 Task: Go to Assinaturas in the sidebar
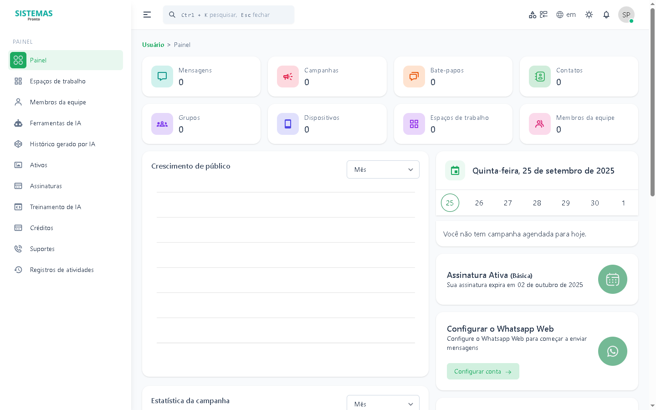coord(46,186)
